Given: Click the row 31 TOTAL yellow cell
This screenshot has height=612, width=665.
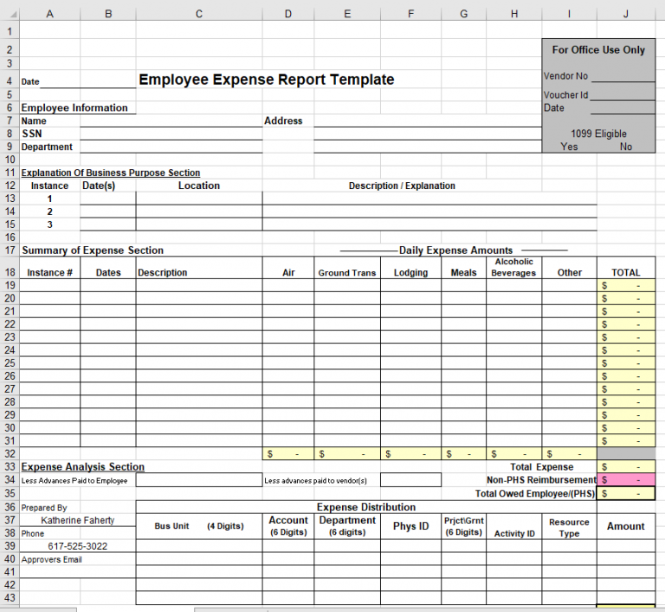Looking at the screenshot, I should [625, 441].
